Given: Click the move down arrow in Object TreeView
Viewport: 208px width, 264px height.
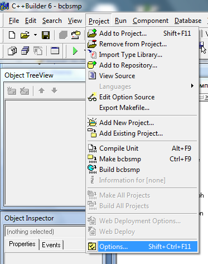Looking at the screenshot, I should (x=54, y=90).
